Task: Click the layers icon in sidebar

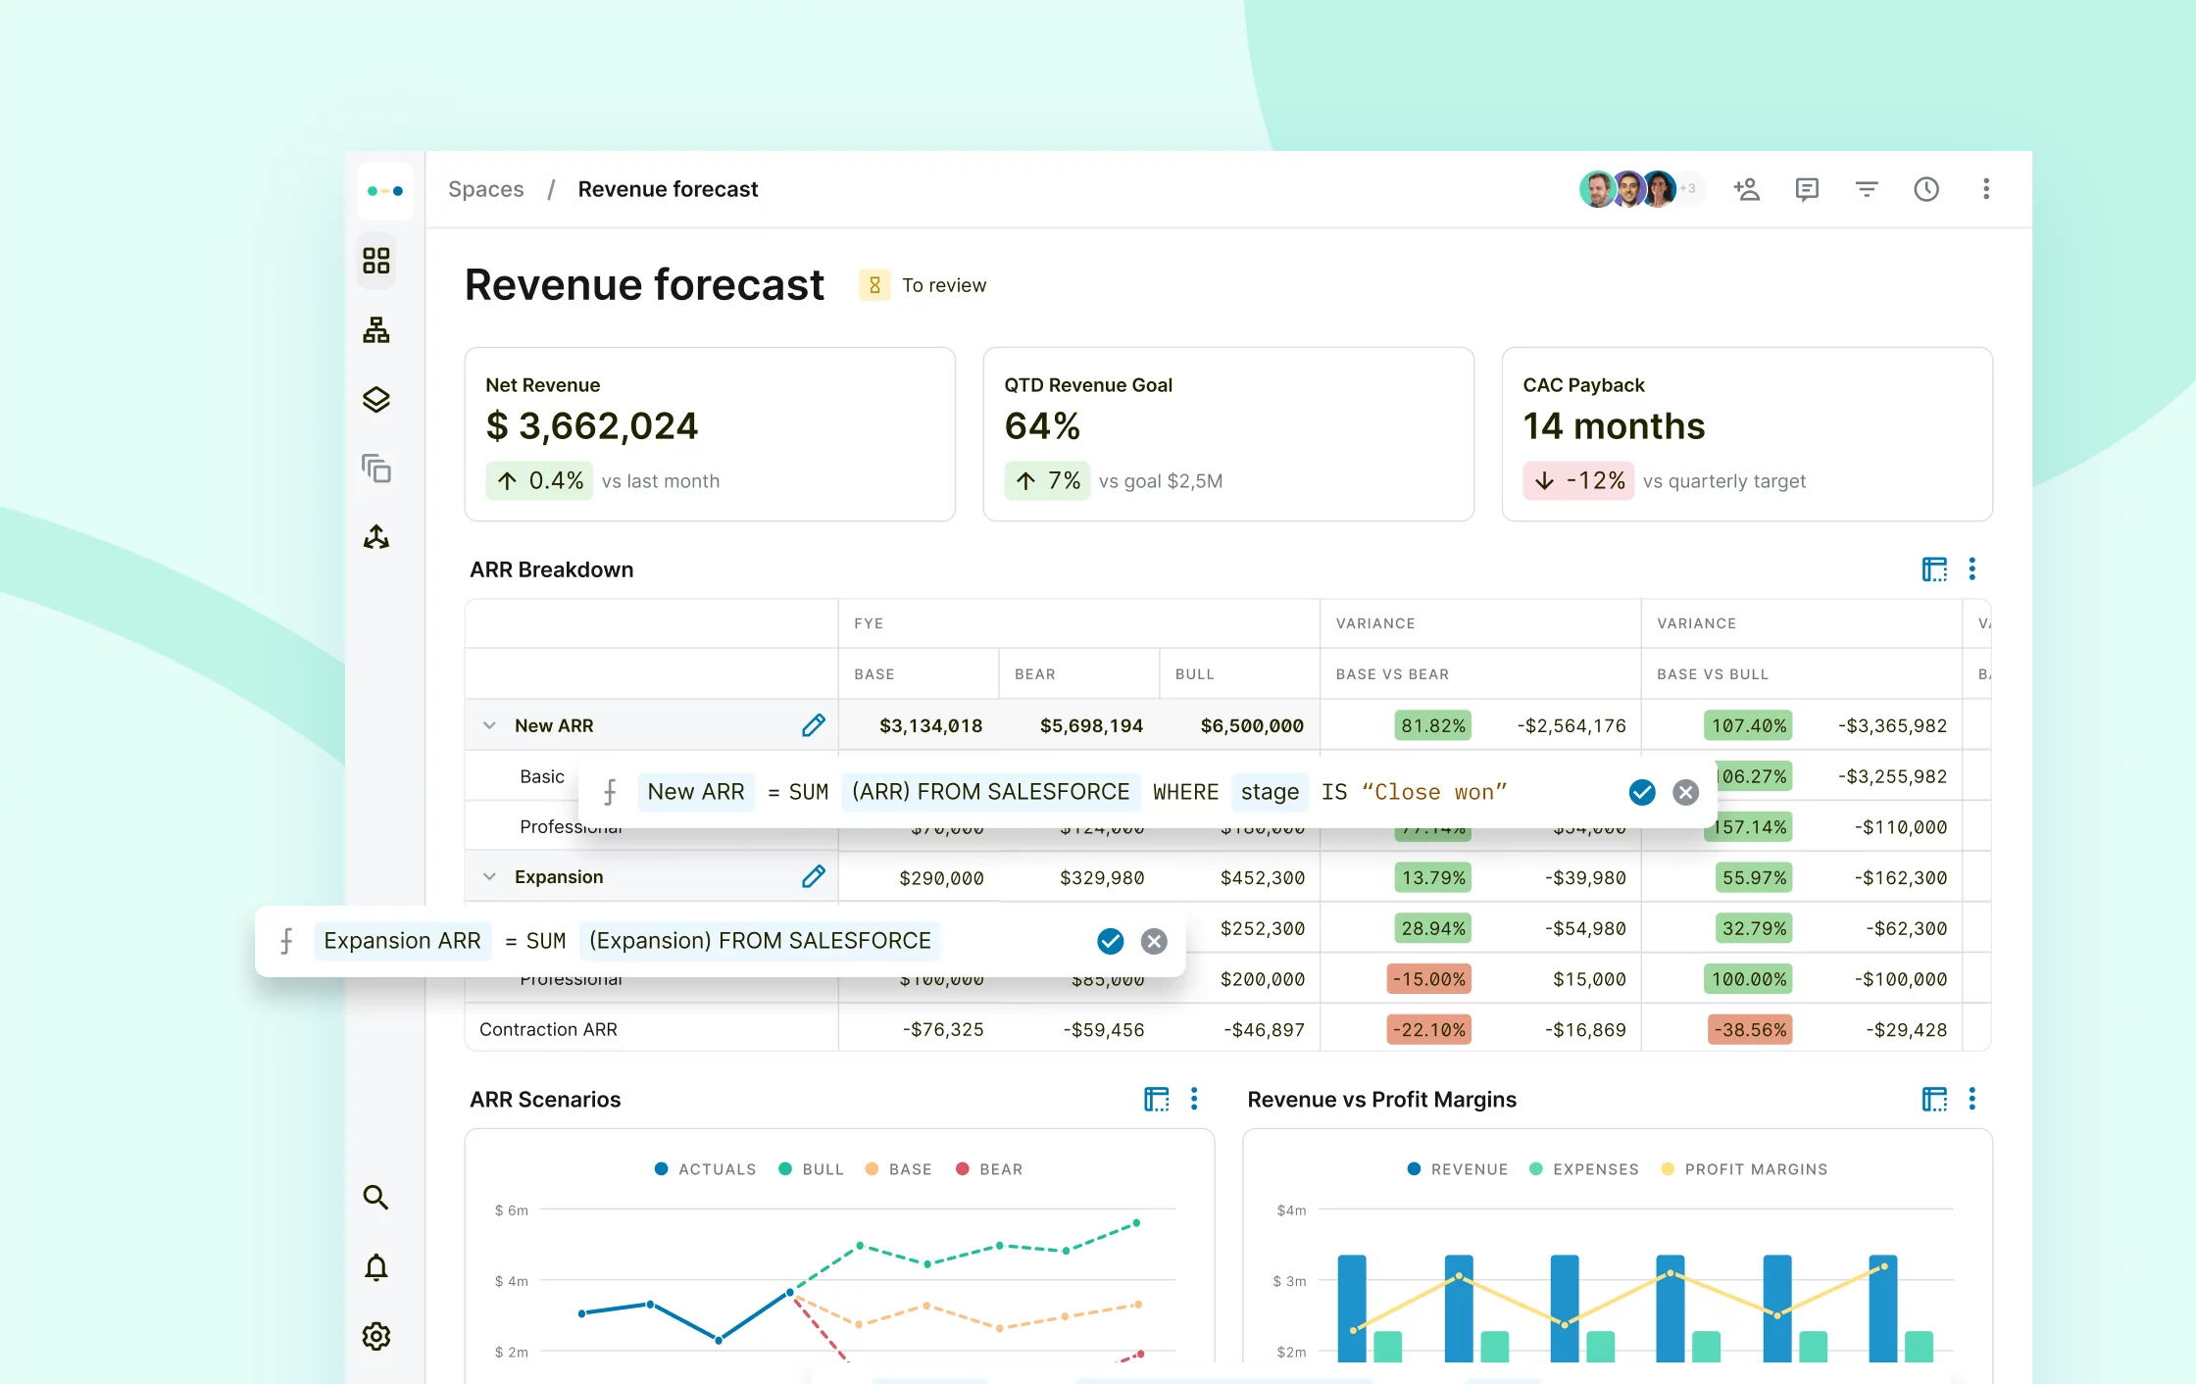Action: pyautogui.click(x=376, y=399)
